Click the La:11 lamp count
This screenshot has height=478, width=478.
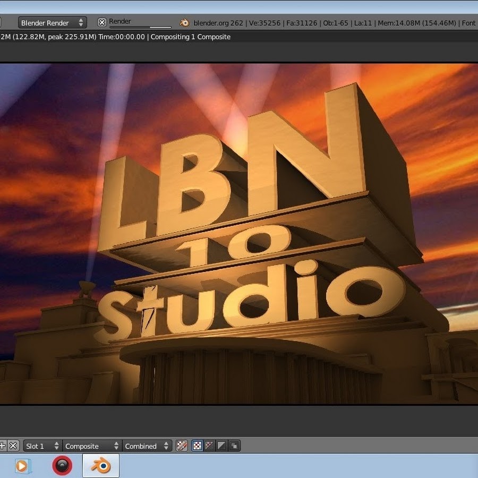363,23
